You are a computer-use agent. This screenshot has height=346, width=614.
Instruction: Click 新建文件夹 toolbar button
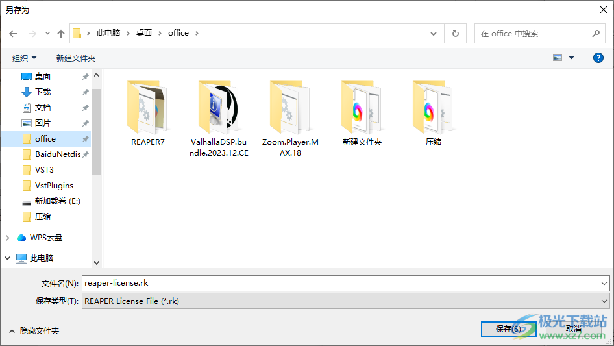(76, 58)
